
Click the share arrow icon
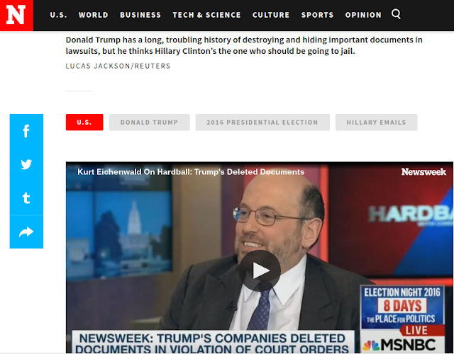tap(26, 232)
